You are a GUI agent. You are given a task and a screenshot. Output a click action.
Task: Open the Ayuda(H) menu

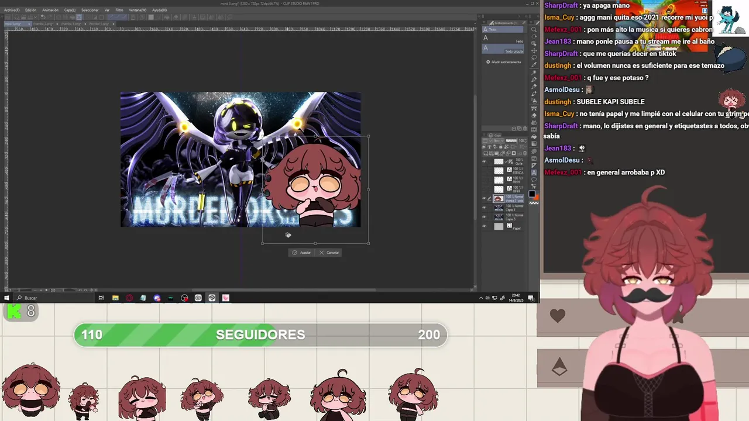159,10
